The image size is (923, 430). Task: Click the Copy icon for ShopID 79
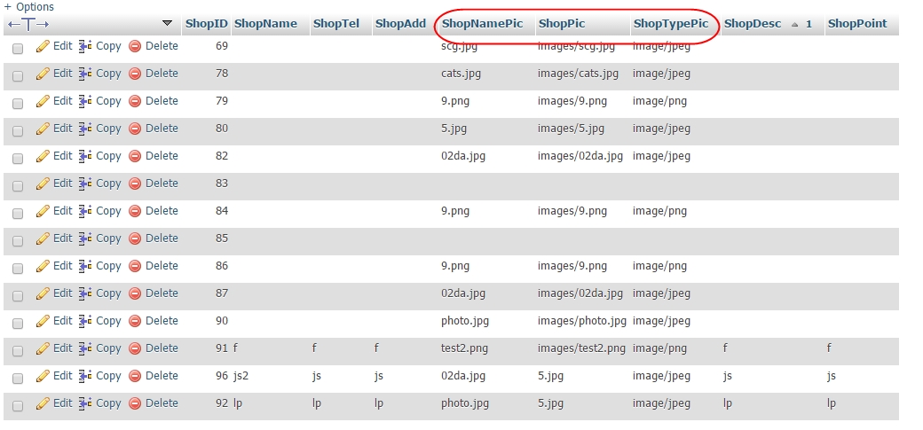85,101
